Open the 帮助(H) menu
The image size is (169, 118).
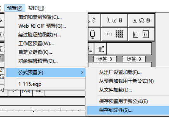tap(36, 8)
